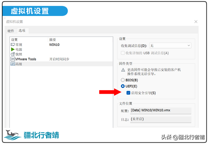Select the 高级 row in settings list
209x144 pixels.
pos(61,64)
